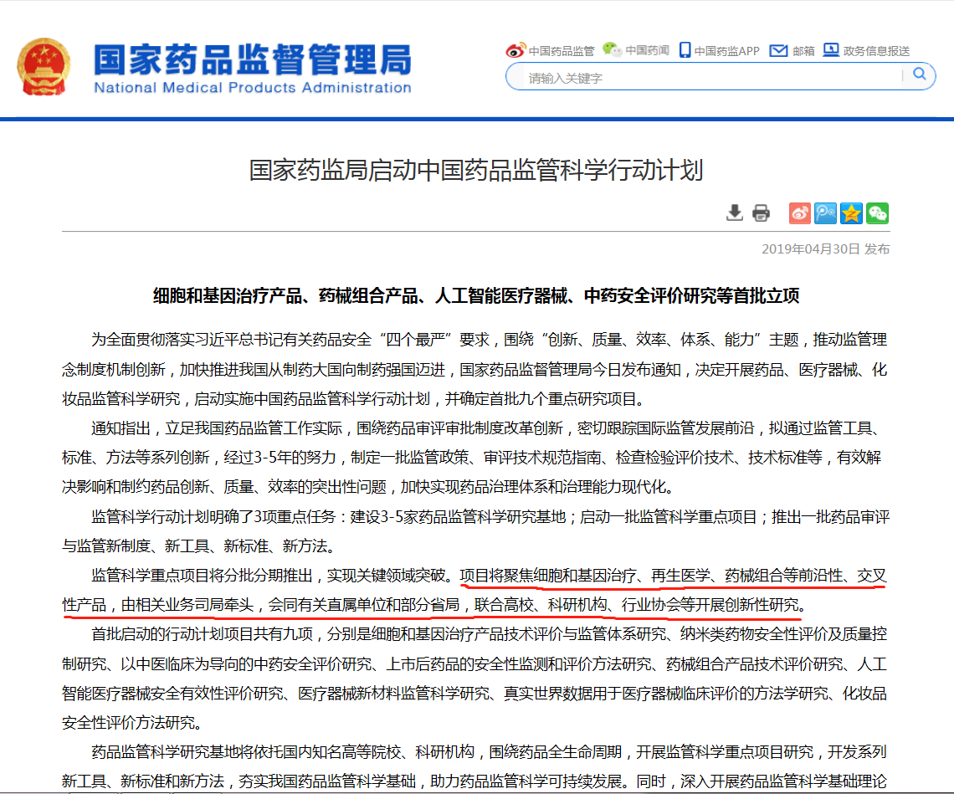Click National Medical Products Administration text
This screenshot has width=954, height=794.
pyautogui.click(x=253, y=88)
